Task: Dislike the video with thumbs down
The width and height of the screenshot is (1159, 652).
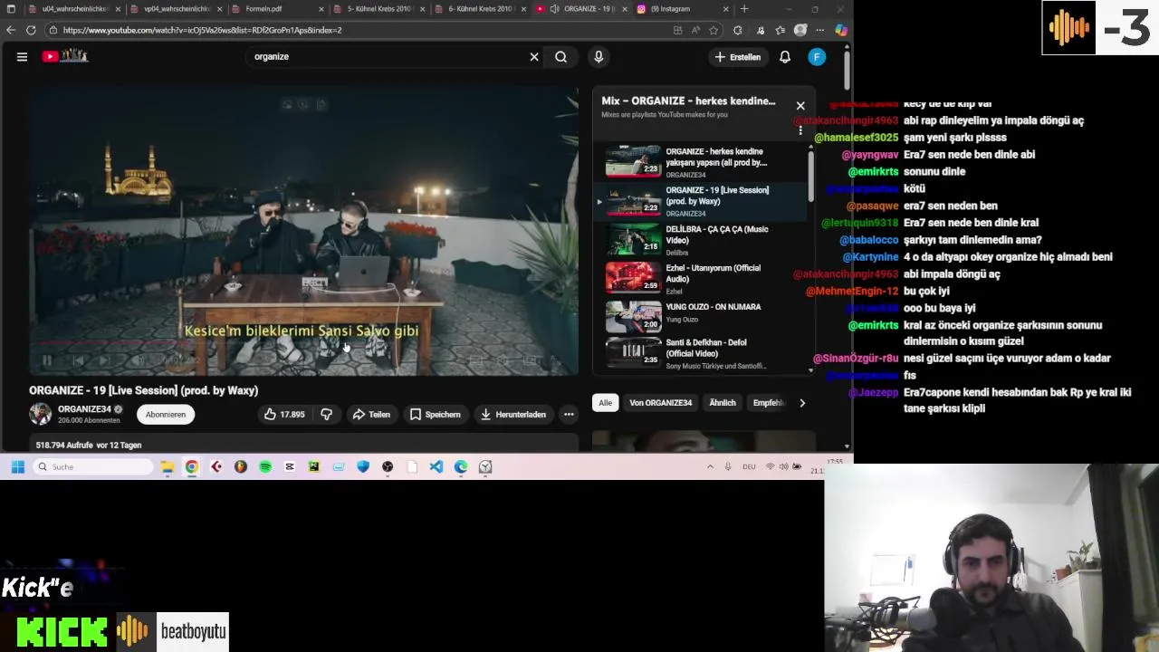Action: (327, 415)
